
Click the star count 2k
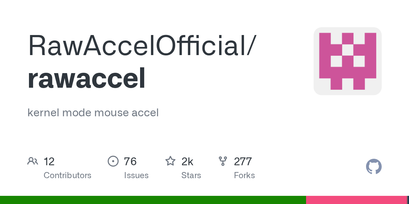(x=187, y=161)
